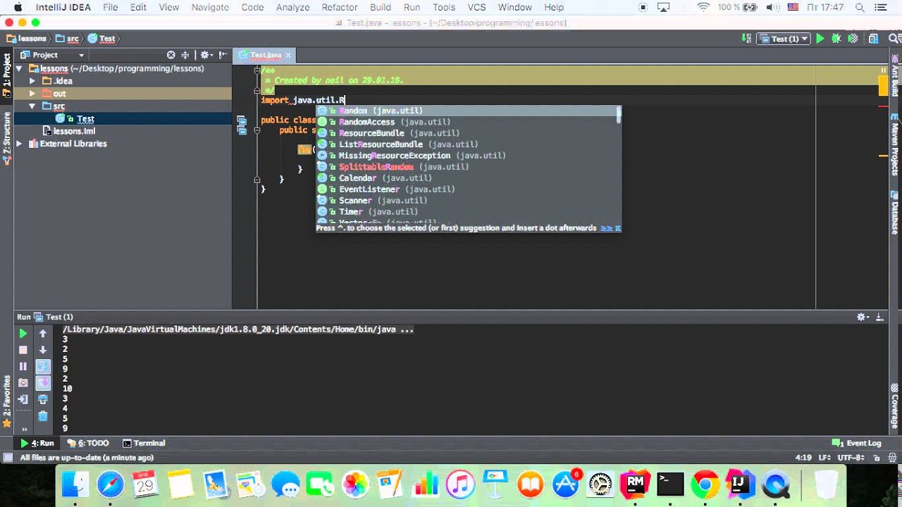Open the VCS menu
This screenshot has width=902, height=507.
[476, 7]
